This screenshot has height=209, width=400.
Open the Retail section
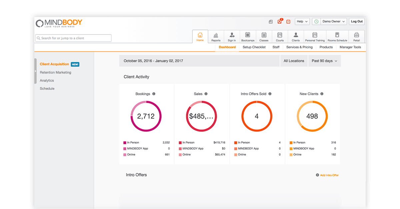(x=357, y=37)
